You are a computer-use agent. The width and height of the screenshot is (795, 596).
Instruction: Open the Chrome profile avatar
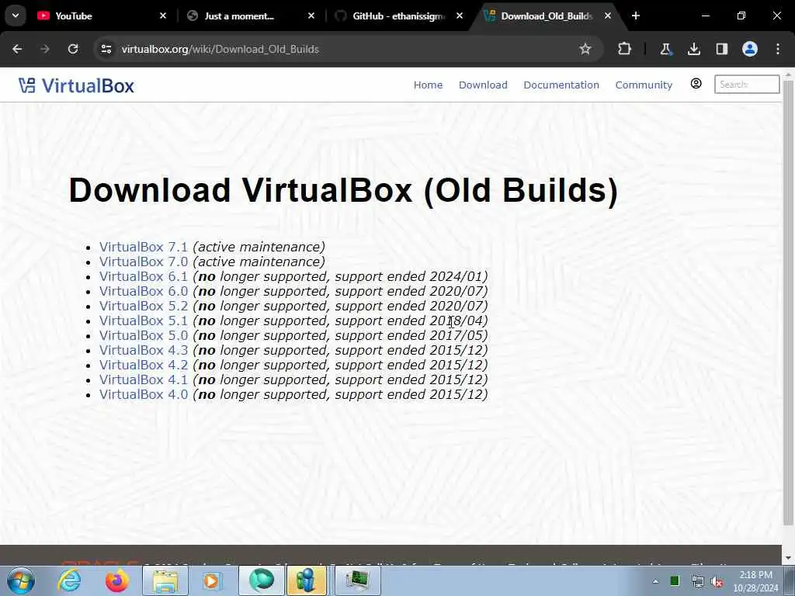point(750,49)
